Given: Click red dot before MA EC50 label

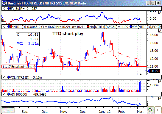Looking at the screenshot, I should (x=88, y=27).
